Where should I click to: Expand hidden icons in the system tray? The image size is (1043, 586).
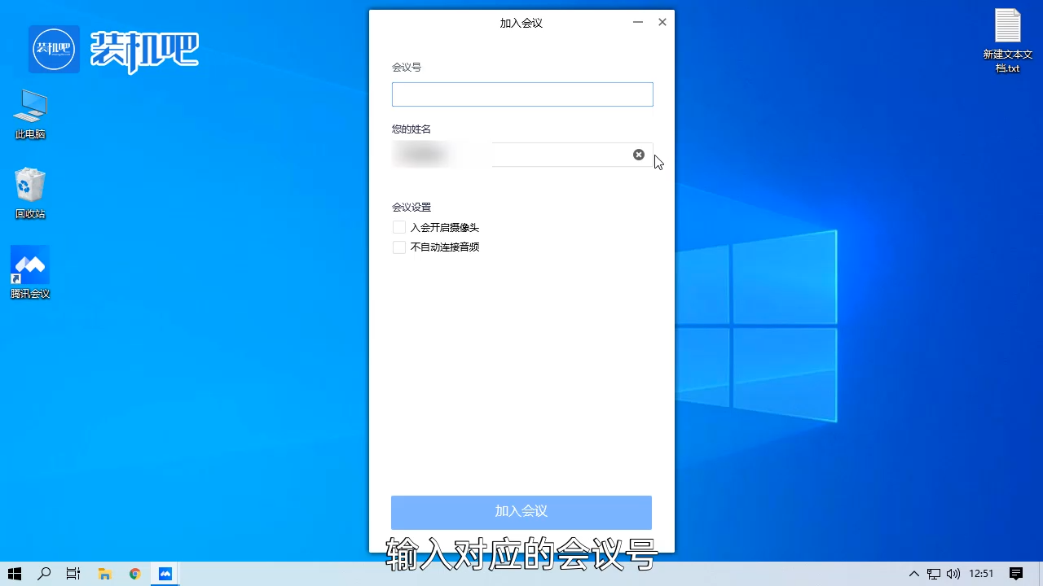click(913, 574)
